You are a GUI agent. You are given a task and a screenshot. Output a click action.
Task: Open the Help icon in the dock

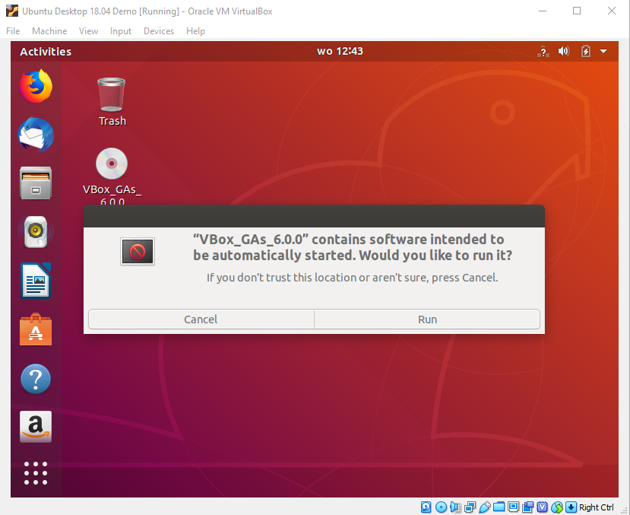click(x=36, y=379)
